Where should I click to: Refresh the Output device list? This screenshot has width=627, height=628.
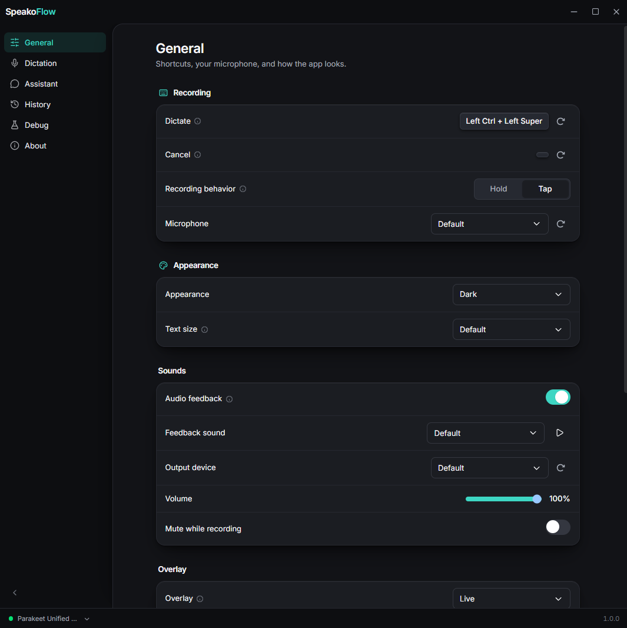click(560, 468)
